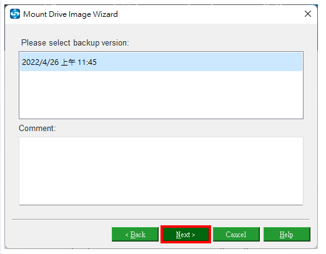Focus the comment field below the version list
Screen dimensions: 326x254
[161, 171]
